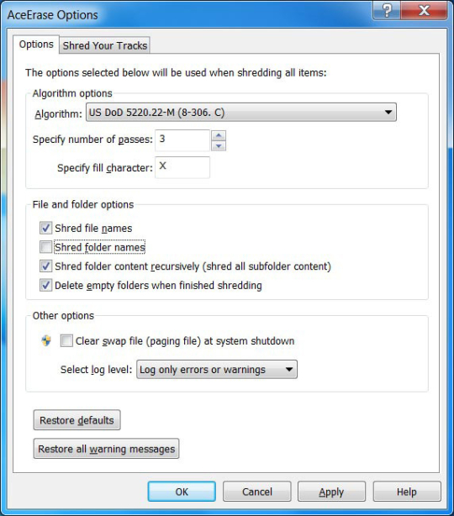Open the Algorithm dropdown list
This screenshot has height=516, width=454.
[x=241, y=113]
